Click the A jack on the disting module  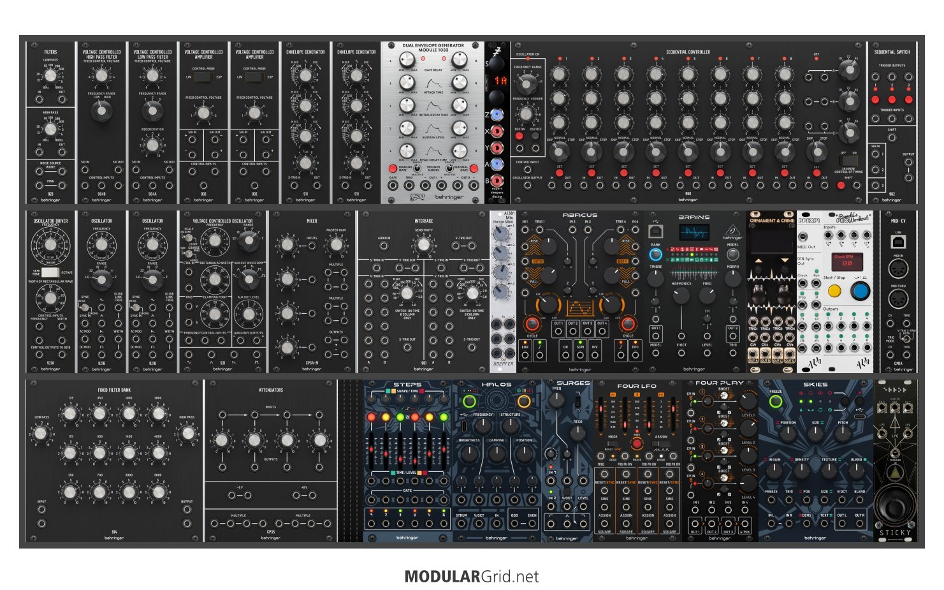[497, 164]
